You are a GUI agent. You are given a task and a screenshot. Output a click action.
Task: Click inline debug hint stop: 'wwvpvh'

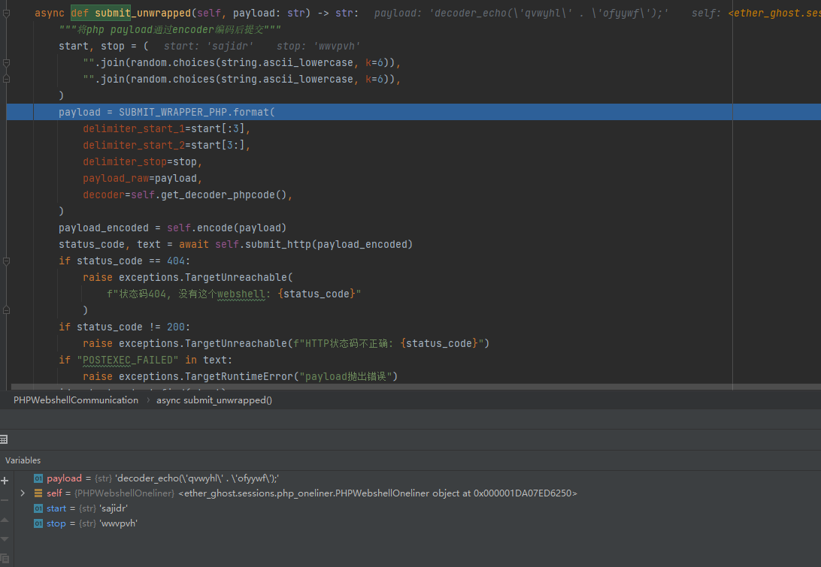(x=318, y=46)
